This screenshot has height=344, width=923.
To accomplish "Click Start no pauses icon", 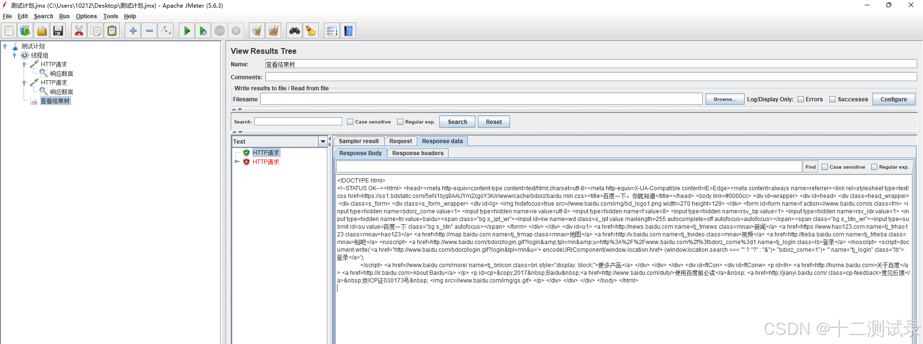I will 203,31.
